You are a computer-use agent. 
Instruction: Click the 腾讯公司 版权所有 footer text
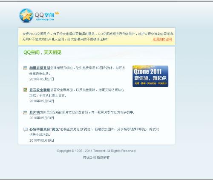click(x=96, y=157)
